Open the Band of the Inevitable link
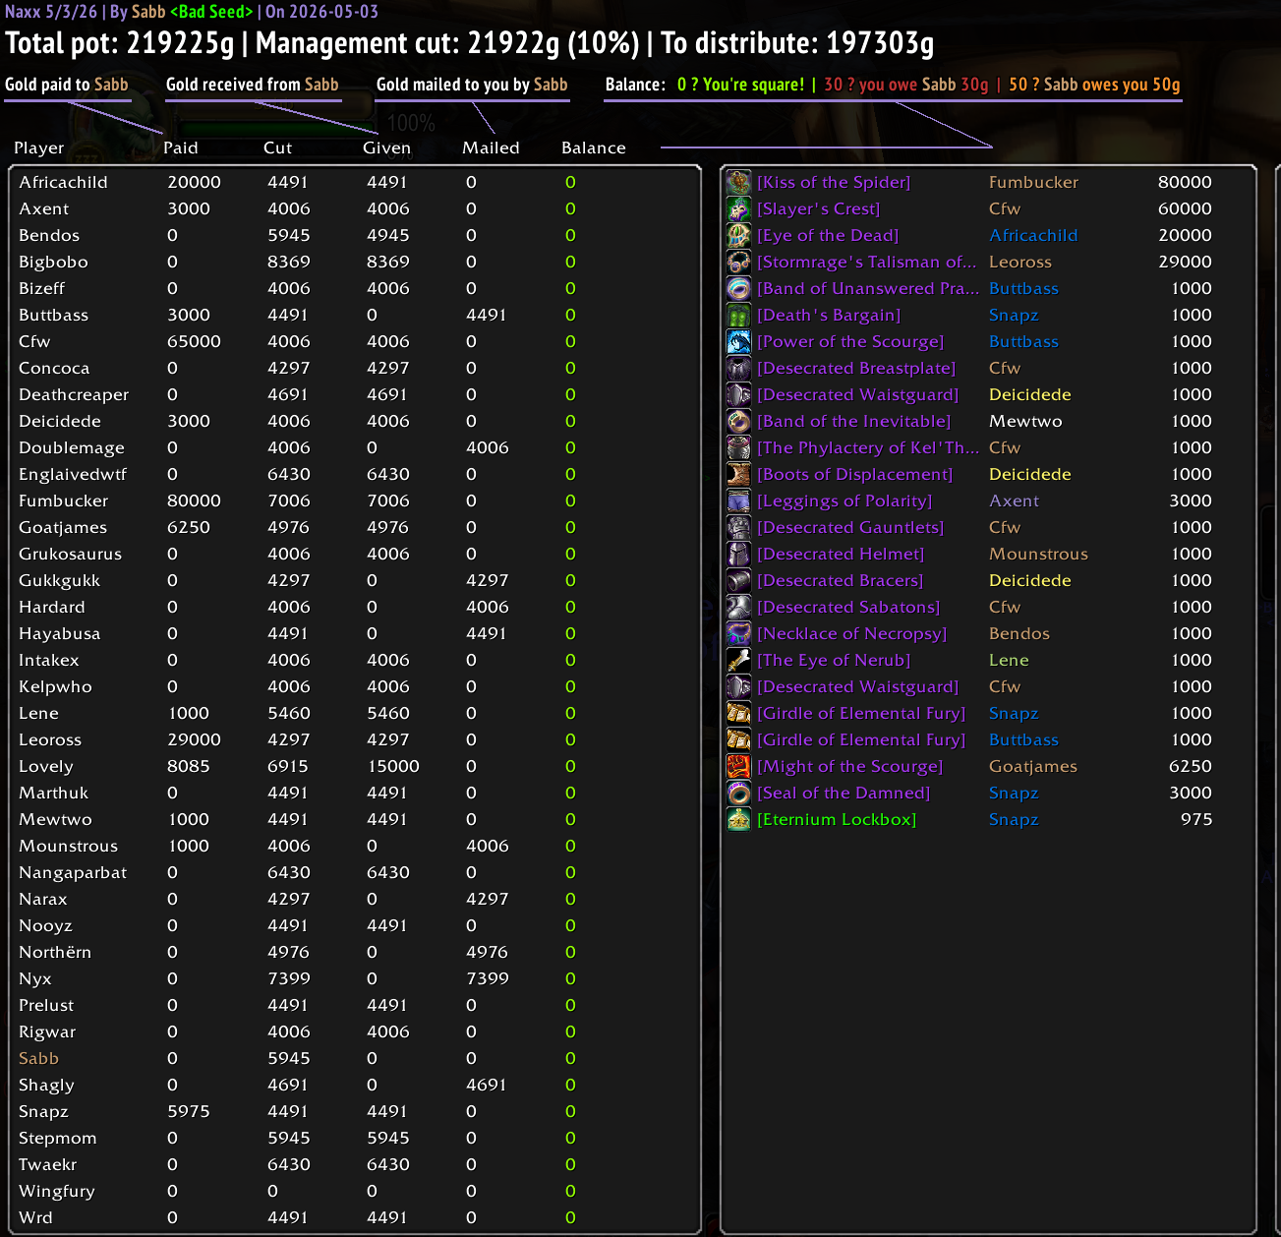 [x=853, y=421]
